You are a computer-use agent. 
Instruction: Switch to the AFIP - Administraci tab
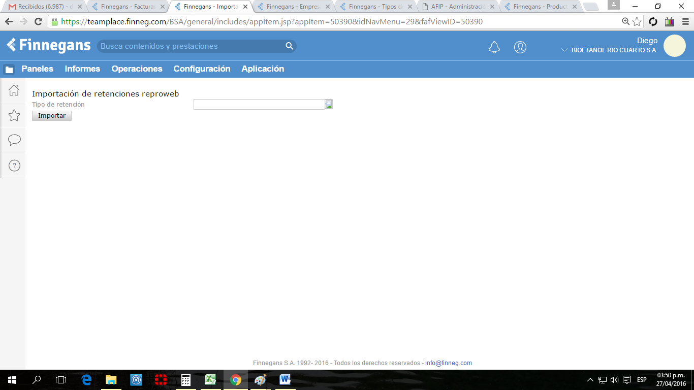(x=458, y=7)
